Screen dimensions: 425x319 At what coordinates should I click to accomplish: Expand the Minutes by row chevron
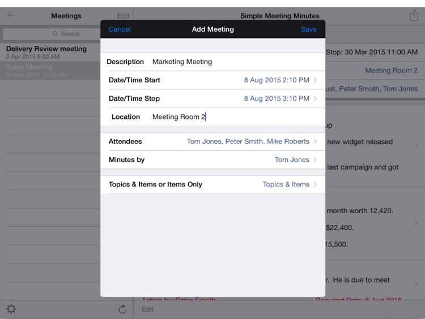click(316, 160)
